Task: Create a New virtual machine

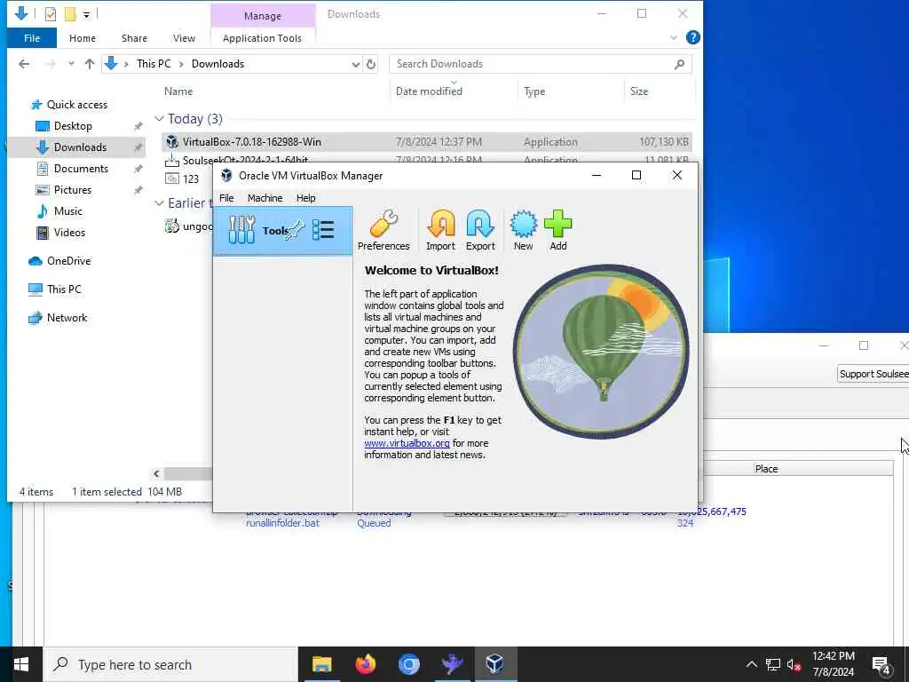Action: coord(523,230)
